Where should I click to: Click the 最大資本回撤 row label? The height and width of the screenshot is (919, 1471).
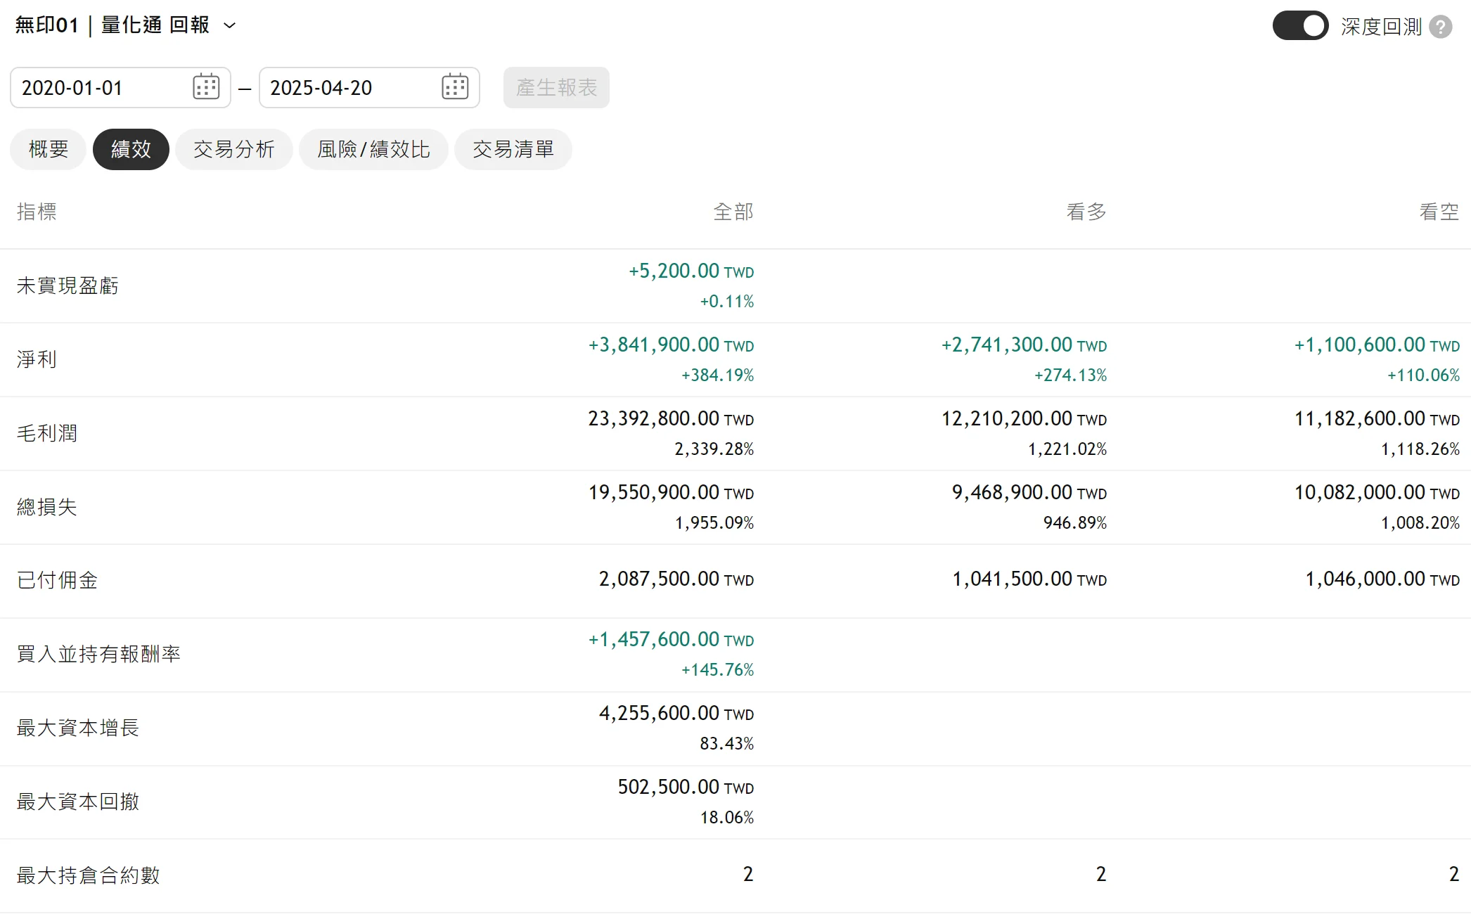tap(78, 802)
